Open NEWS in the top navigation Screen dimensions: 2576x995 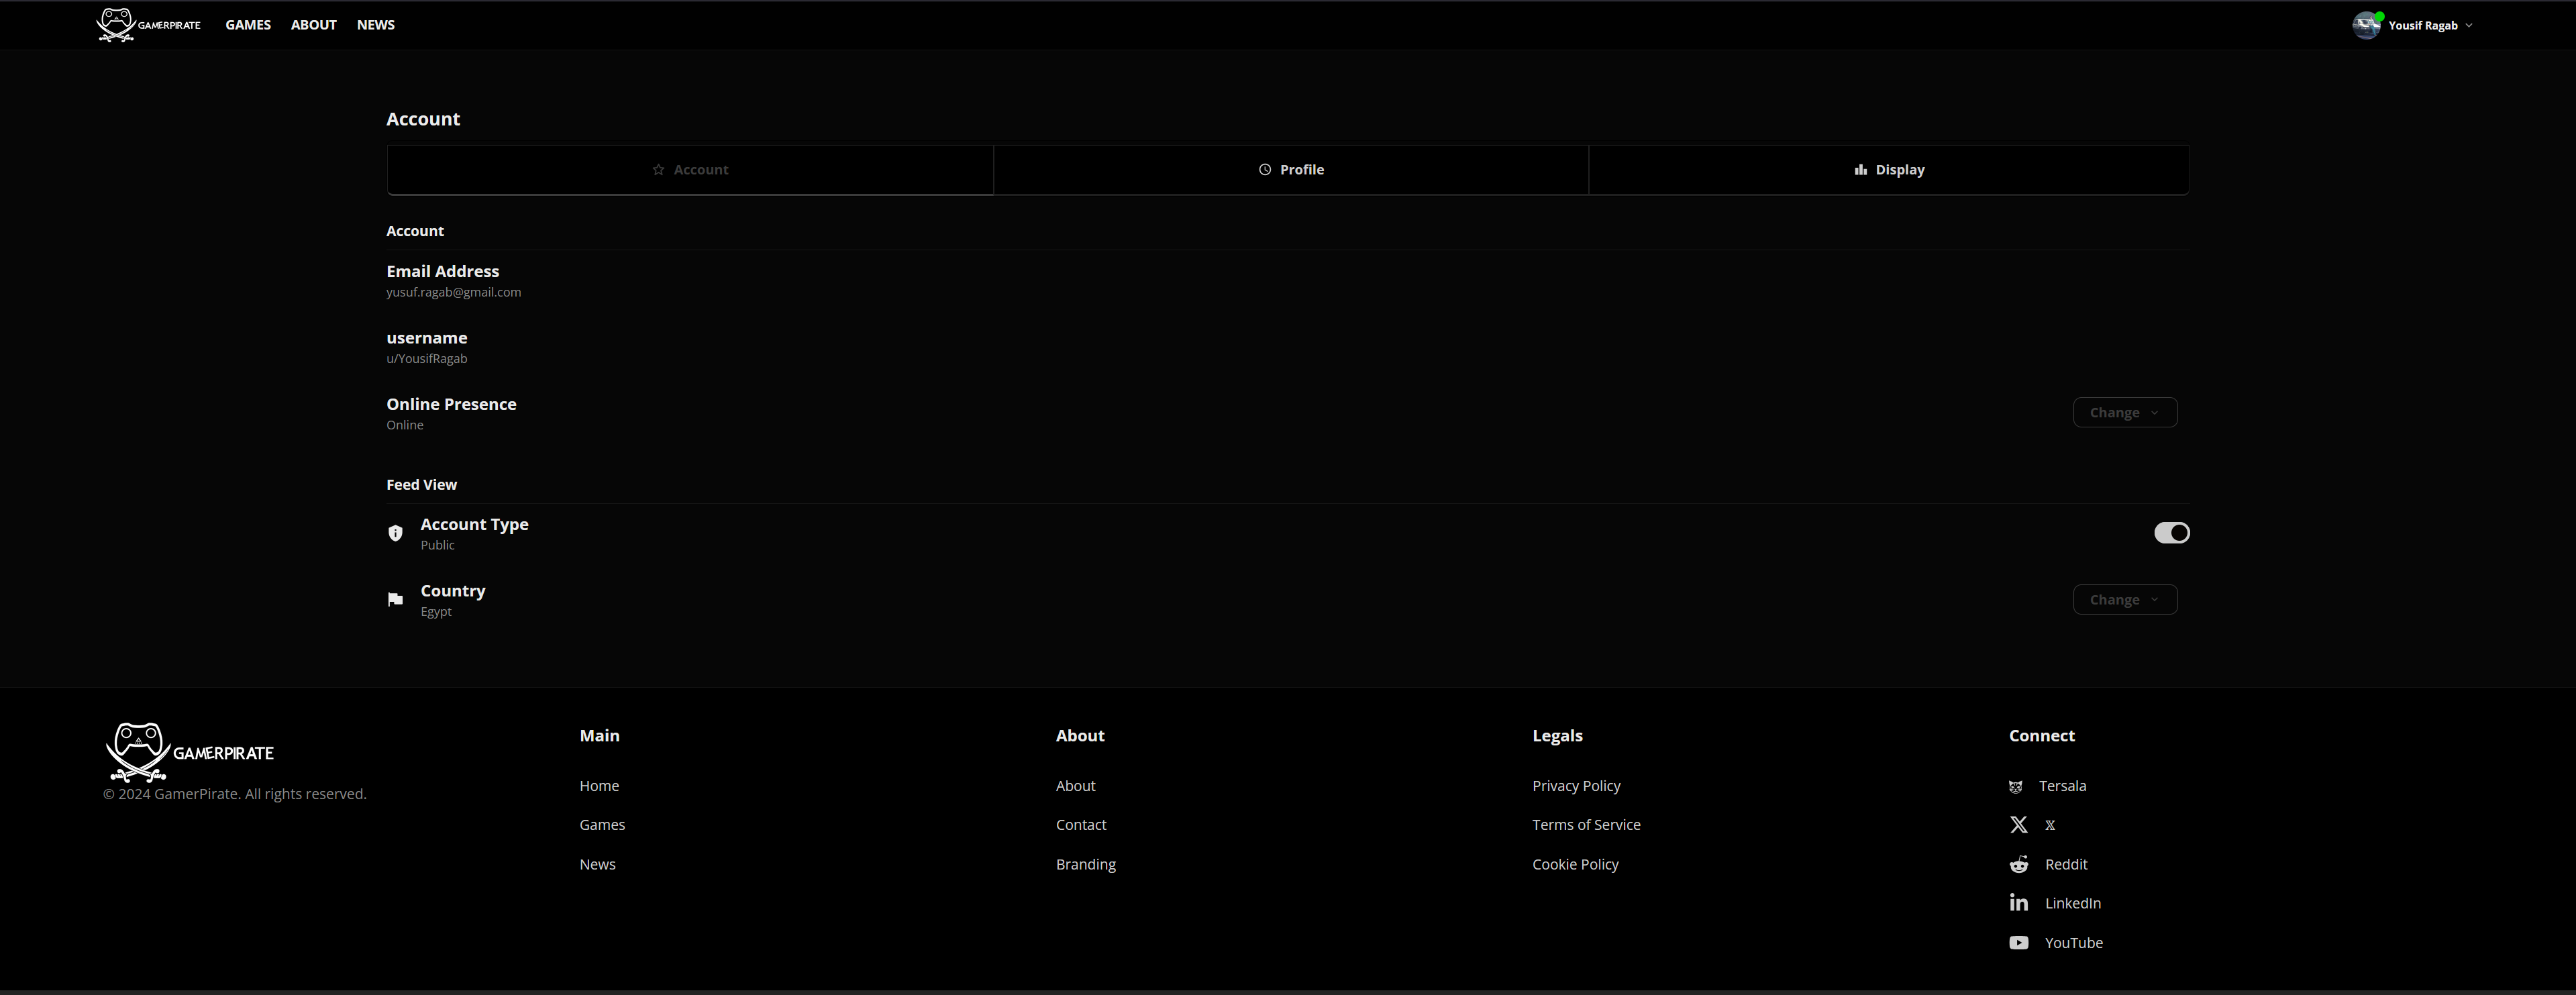(375, 25)
